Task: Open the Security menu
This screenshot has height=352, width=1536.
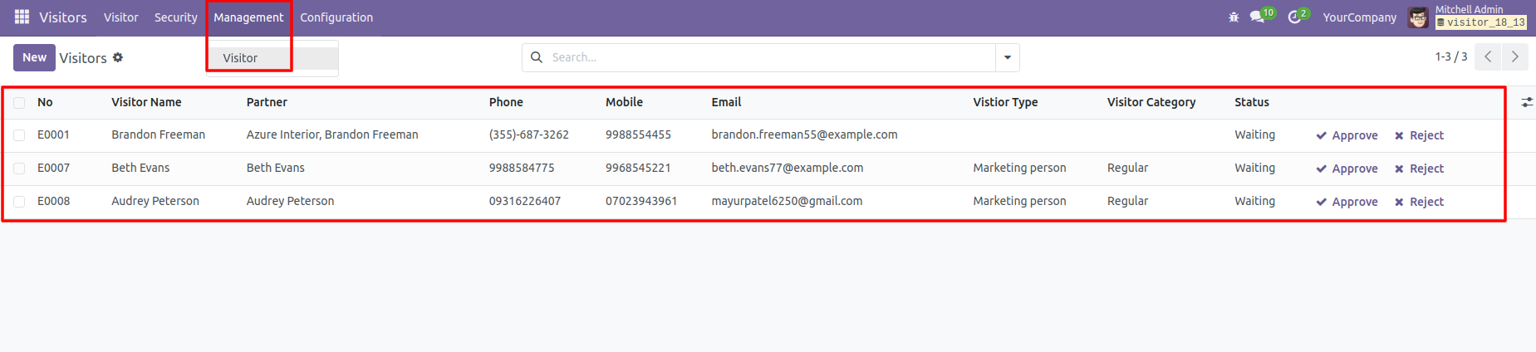Action: click(x=176, y=17)
